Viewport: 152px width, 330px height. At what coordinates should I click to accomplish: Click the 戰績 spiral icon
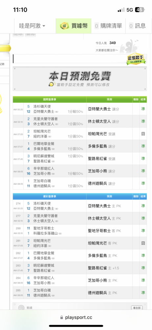pos(21,308)
